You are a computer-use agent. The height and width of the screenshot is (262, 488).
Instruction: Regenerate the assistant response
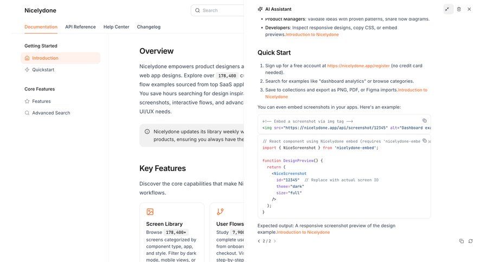point(471,241)
